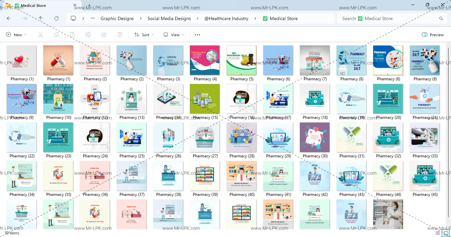
Task: Open the View layout dropdown
Action: click(x=174, y=35)
